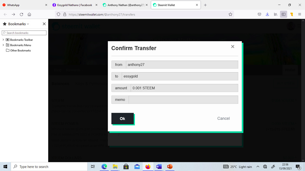
Task: Select Other Bookmarks folder
Action: (x=20, y=50)
